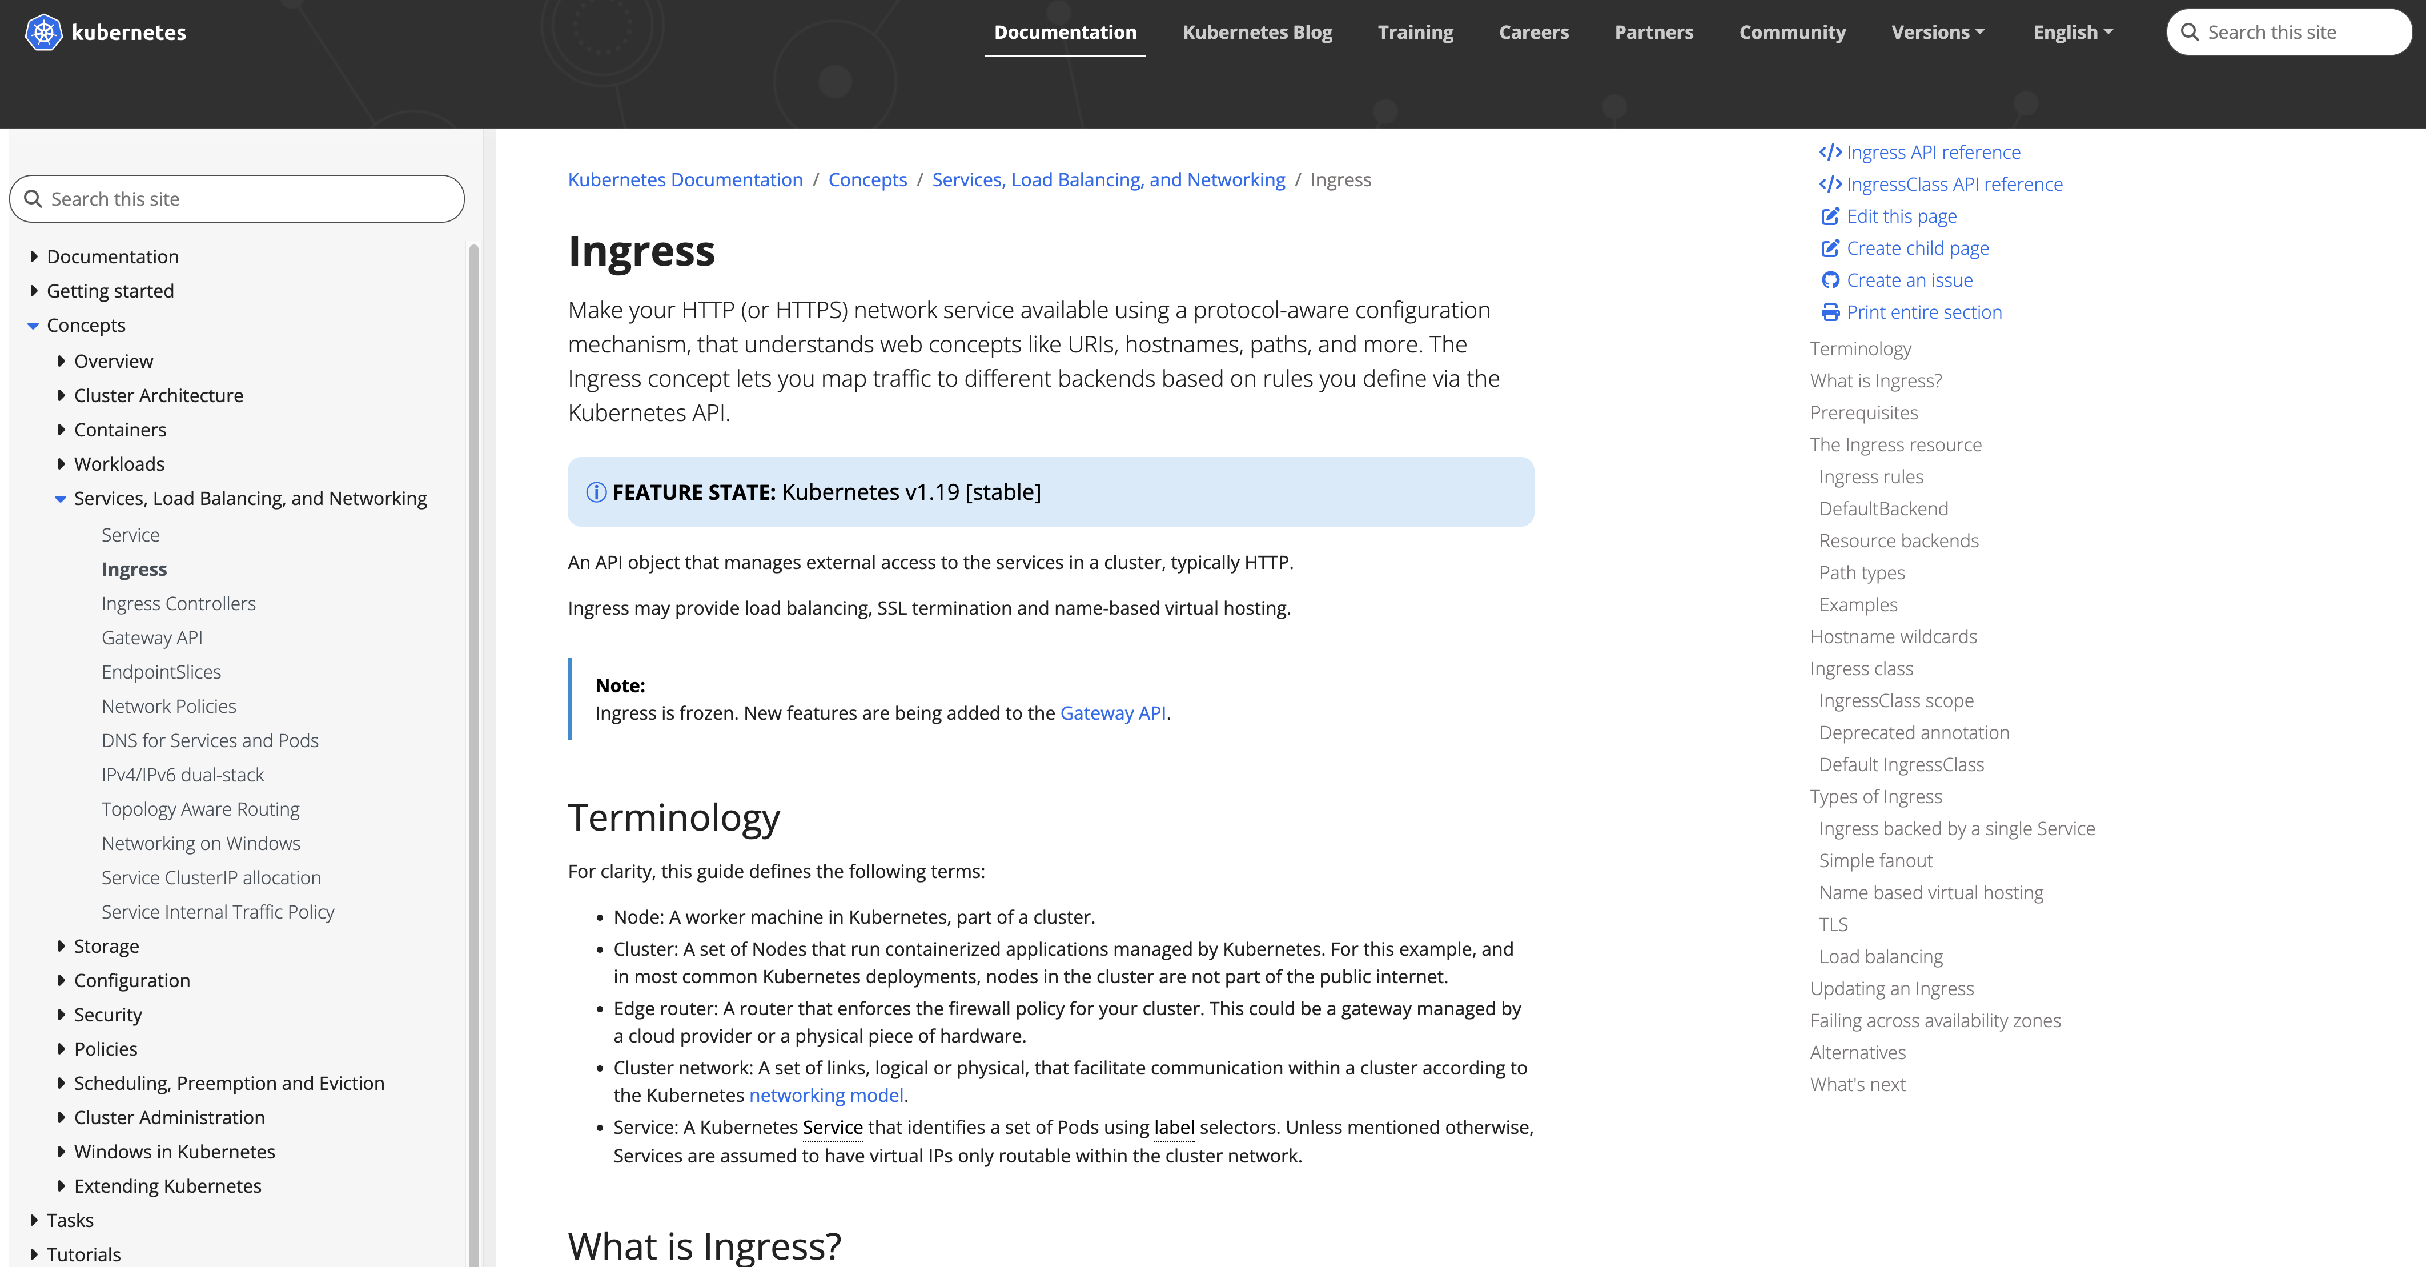Open the Versions dropdown menu
The height and width of the screenshot is (1267, 2426).
tap(1937, 32)
